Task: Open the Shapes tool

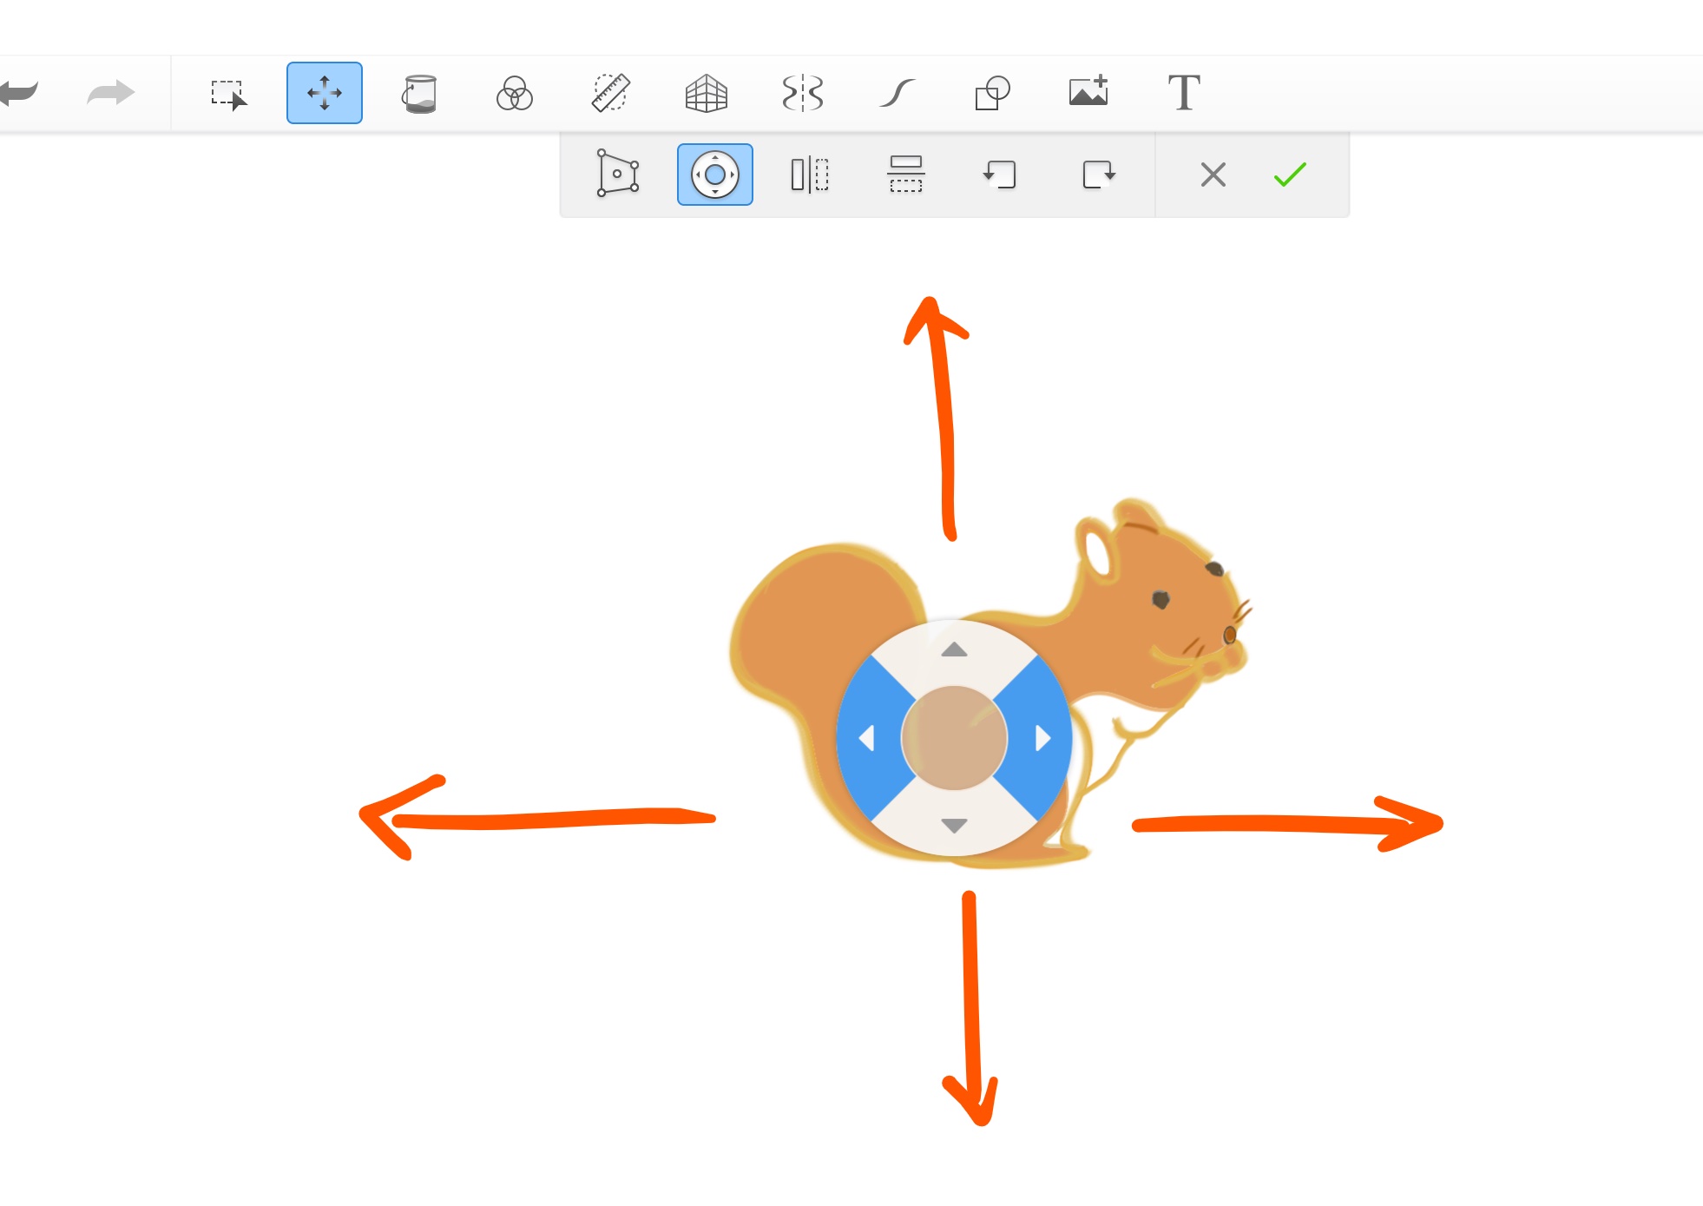Action: pyautogui.click(x=993, y=93)
